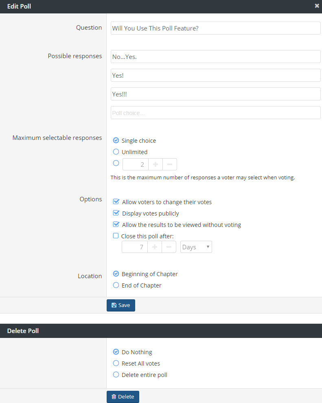This screenshot has width=322, height=403.
Task: Click minus icon for maximum responses
Action: (169, 164)
